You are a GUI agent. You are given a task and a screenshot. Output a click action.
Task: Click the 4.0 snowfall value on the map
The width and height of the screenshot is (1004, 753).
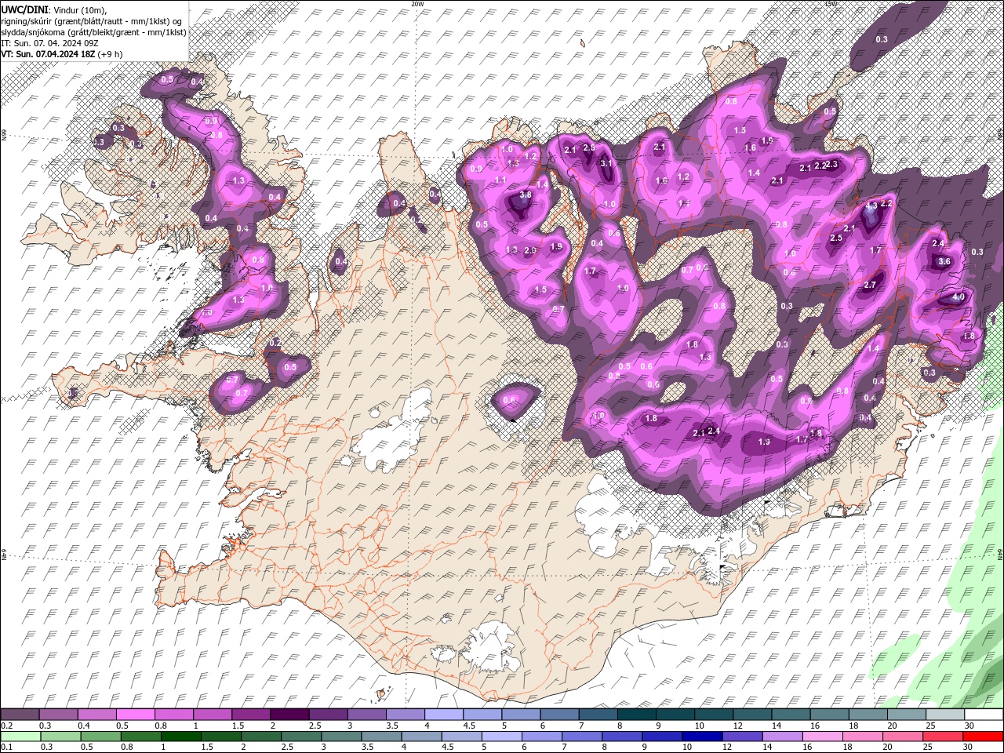959,297
